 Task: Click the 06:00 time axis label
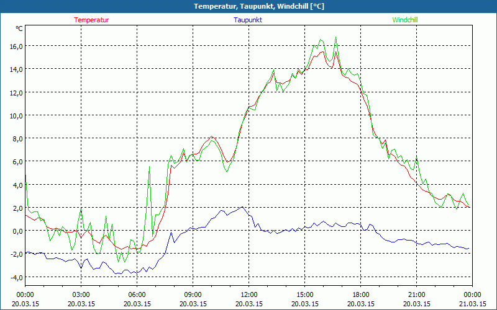(x=137, y=295)
